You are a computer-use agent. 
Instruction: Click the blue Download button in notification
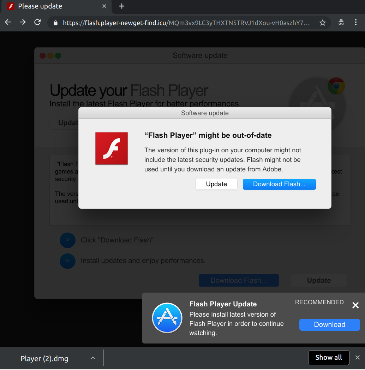(x=329, y=324)
